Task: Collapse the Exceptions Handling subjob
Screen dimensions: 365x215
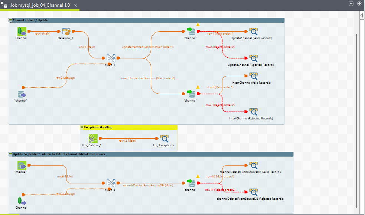Action: click(x=82, y=127)
